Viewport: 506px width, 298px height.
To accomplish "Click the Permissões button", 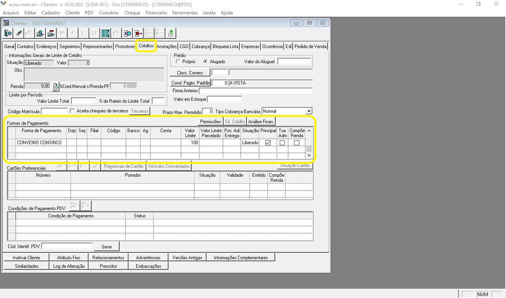I will pos(211,122).
